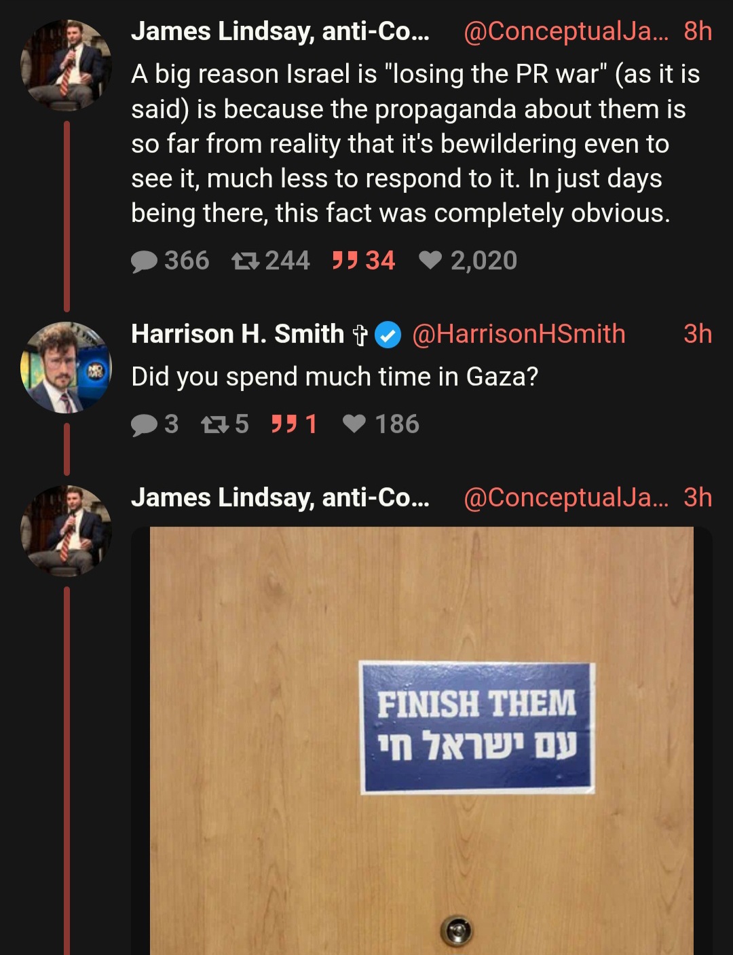Open quotes on the first tweet
This screenshot has width=733, height=955.
[x=363, y=261]
